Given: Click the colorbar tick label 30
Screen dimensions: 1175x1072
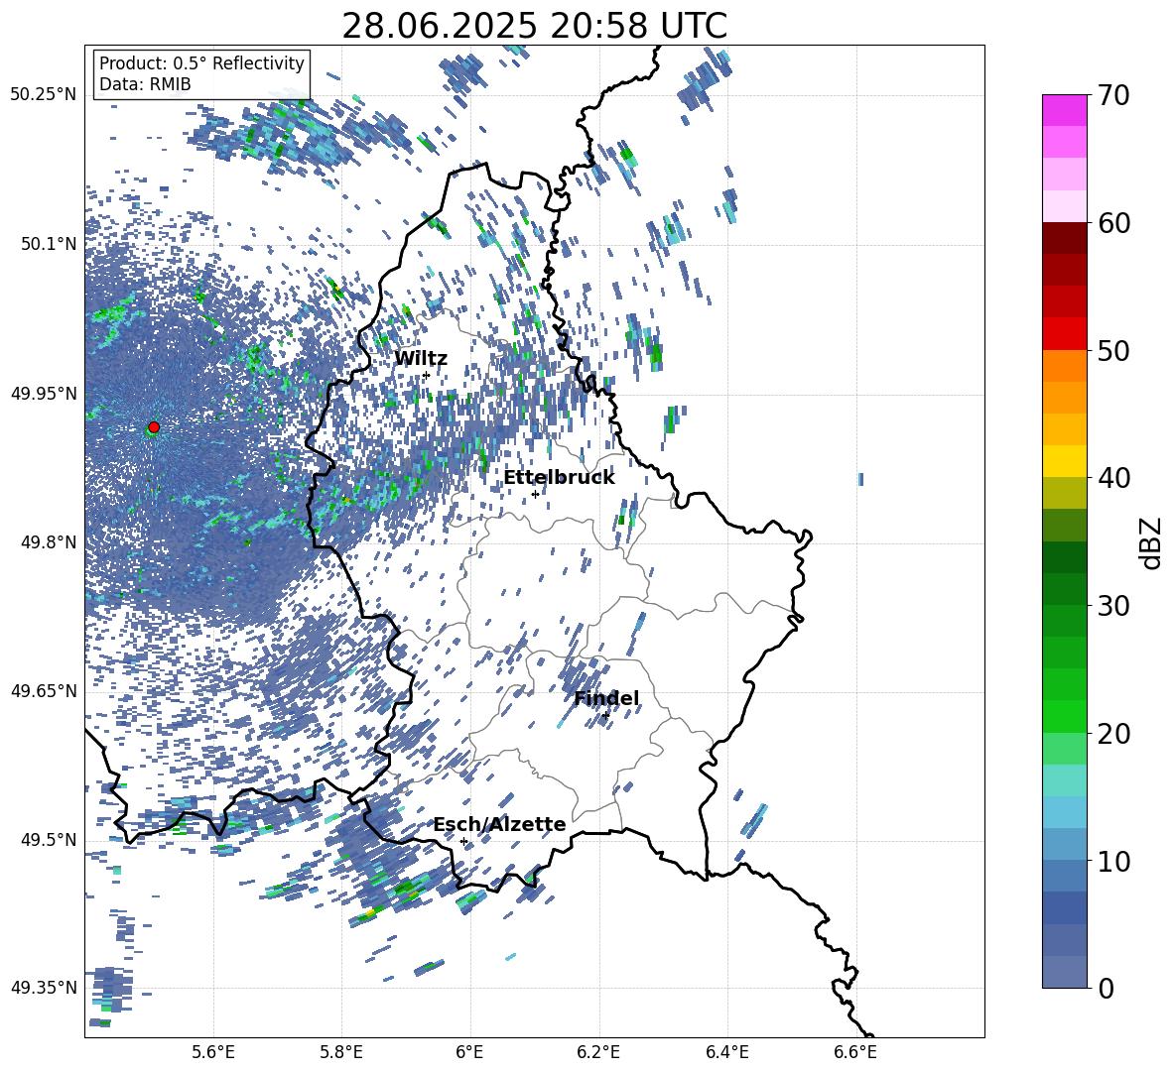Looking at the screenshot, I should pos(1113,606).
